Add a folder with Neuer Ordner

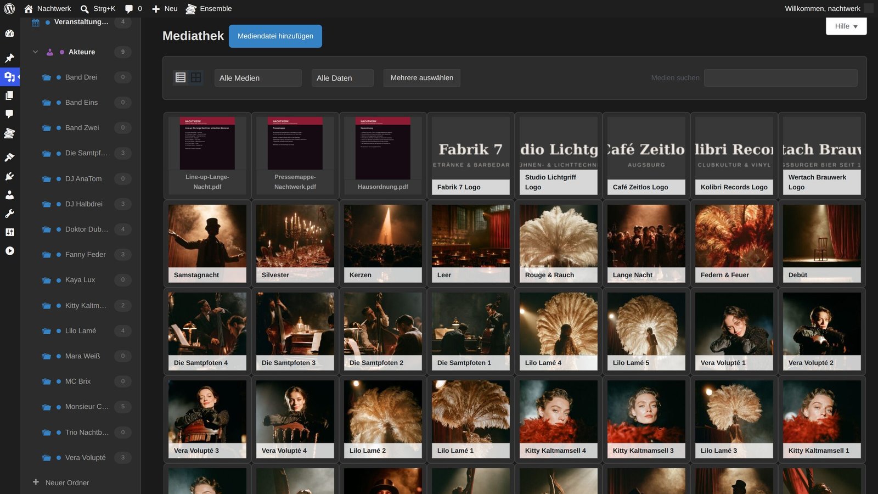(61, 482)
